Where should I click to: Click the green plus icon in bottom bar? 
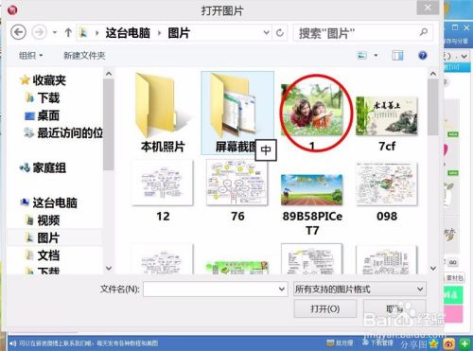[x=464, y=343]
